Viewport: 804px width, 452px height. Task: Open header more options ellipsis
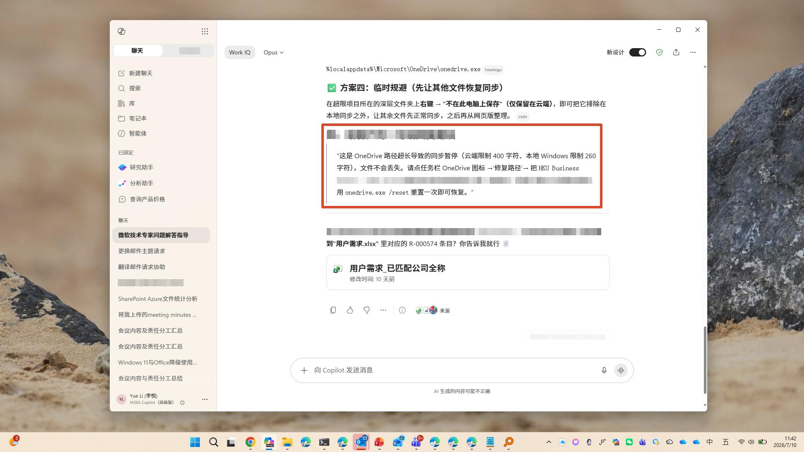(x=693, y=52)
